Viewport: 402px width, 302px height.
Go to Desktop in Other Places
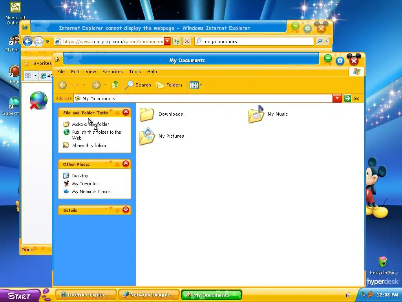(80, 176)
